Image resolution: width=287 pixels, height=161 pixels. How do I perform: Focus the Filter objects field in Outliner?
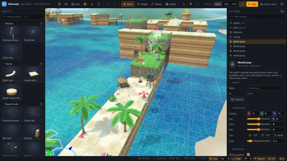(x=257, y=17)
